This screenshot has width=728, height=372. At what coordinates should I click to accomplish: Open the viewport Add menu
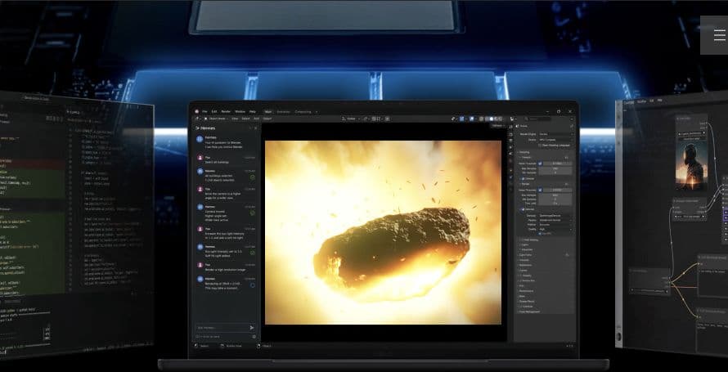coord(256,119)
